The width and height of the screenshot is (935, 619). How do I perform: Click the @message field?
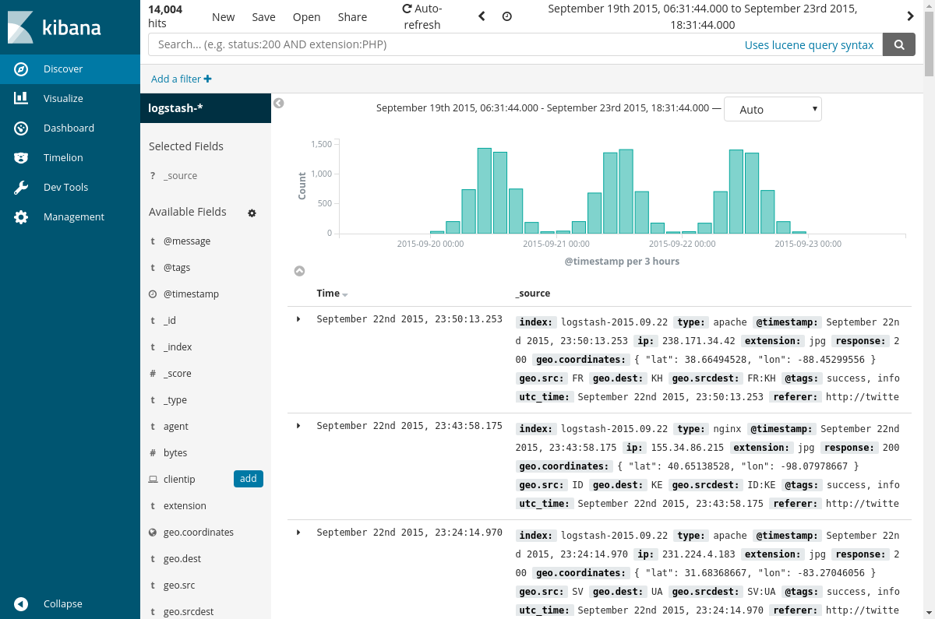[187, 241]
